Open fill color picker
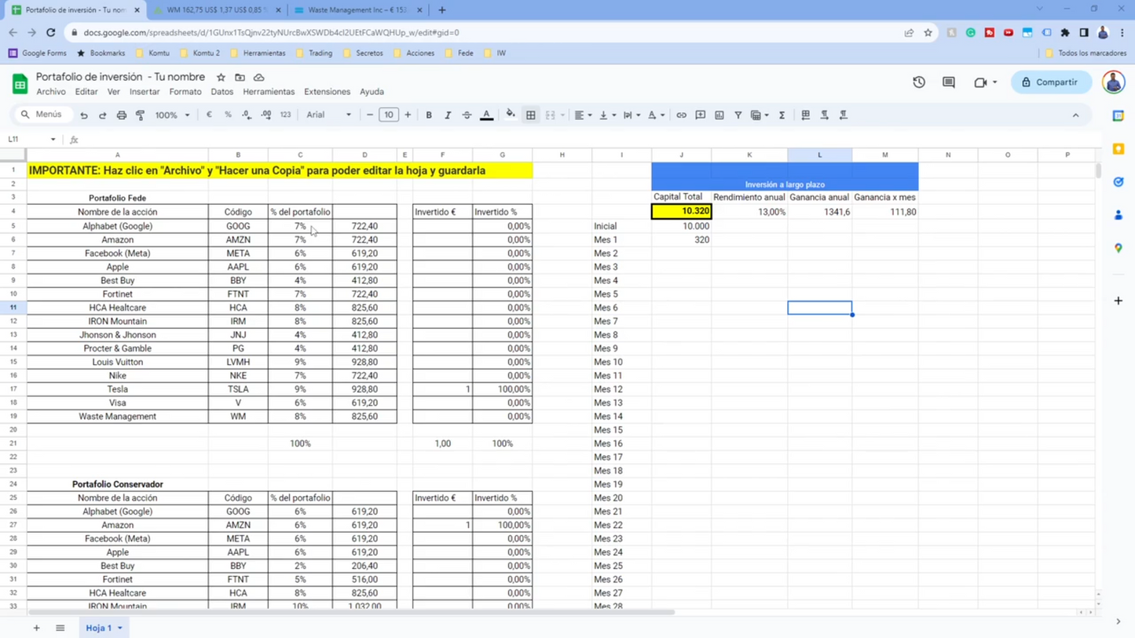Image resolution: width=1135 pixels, height=638 pixels. [511, 115]
